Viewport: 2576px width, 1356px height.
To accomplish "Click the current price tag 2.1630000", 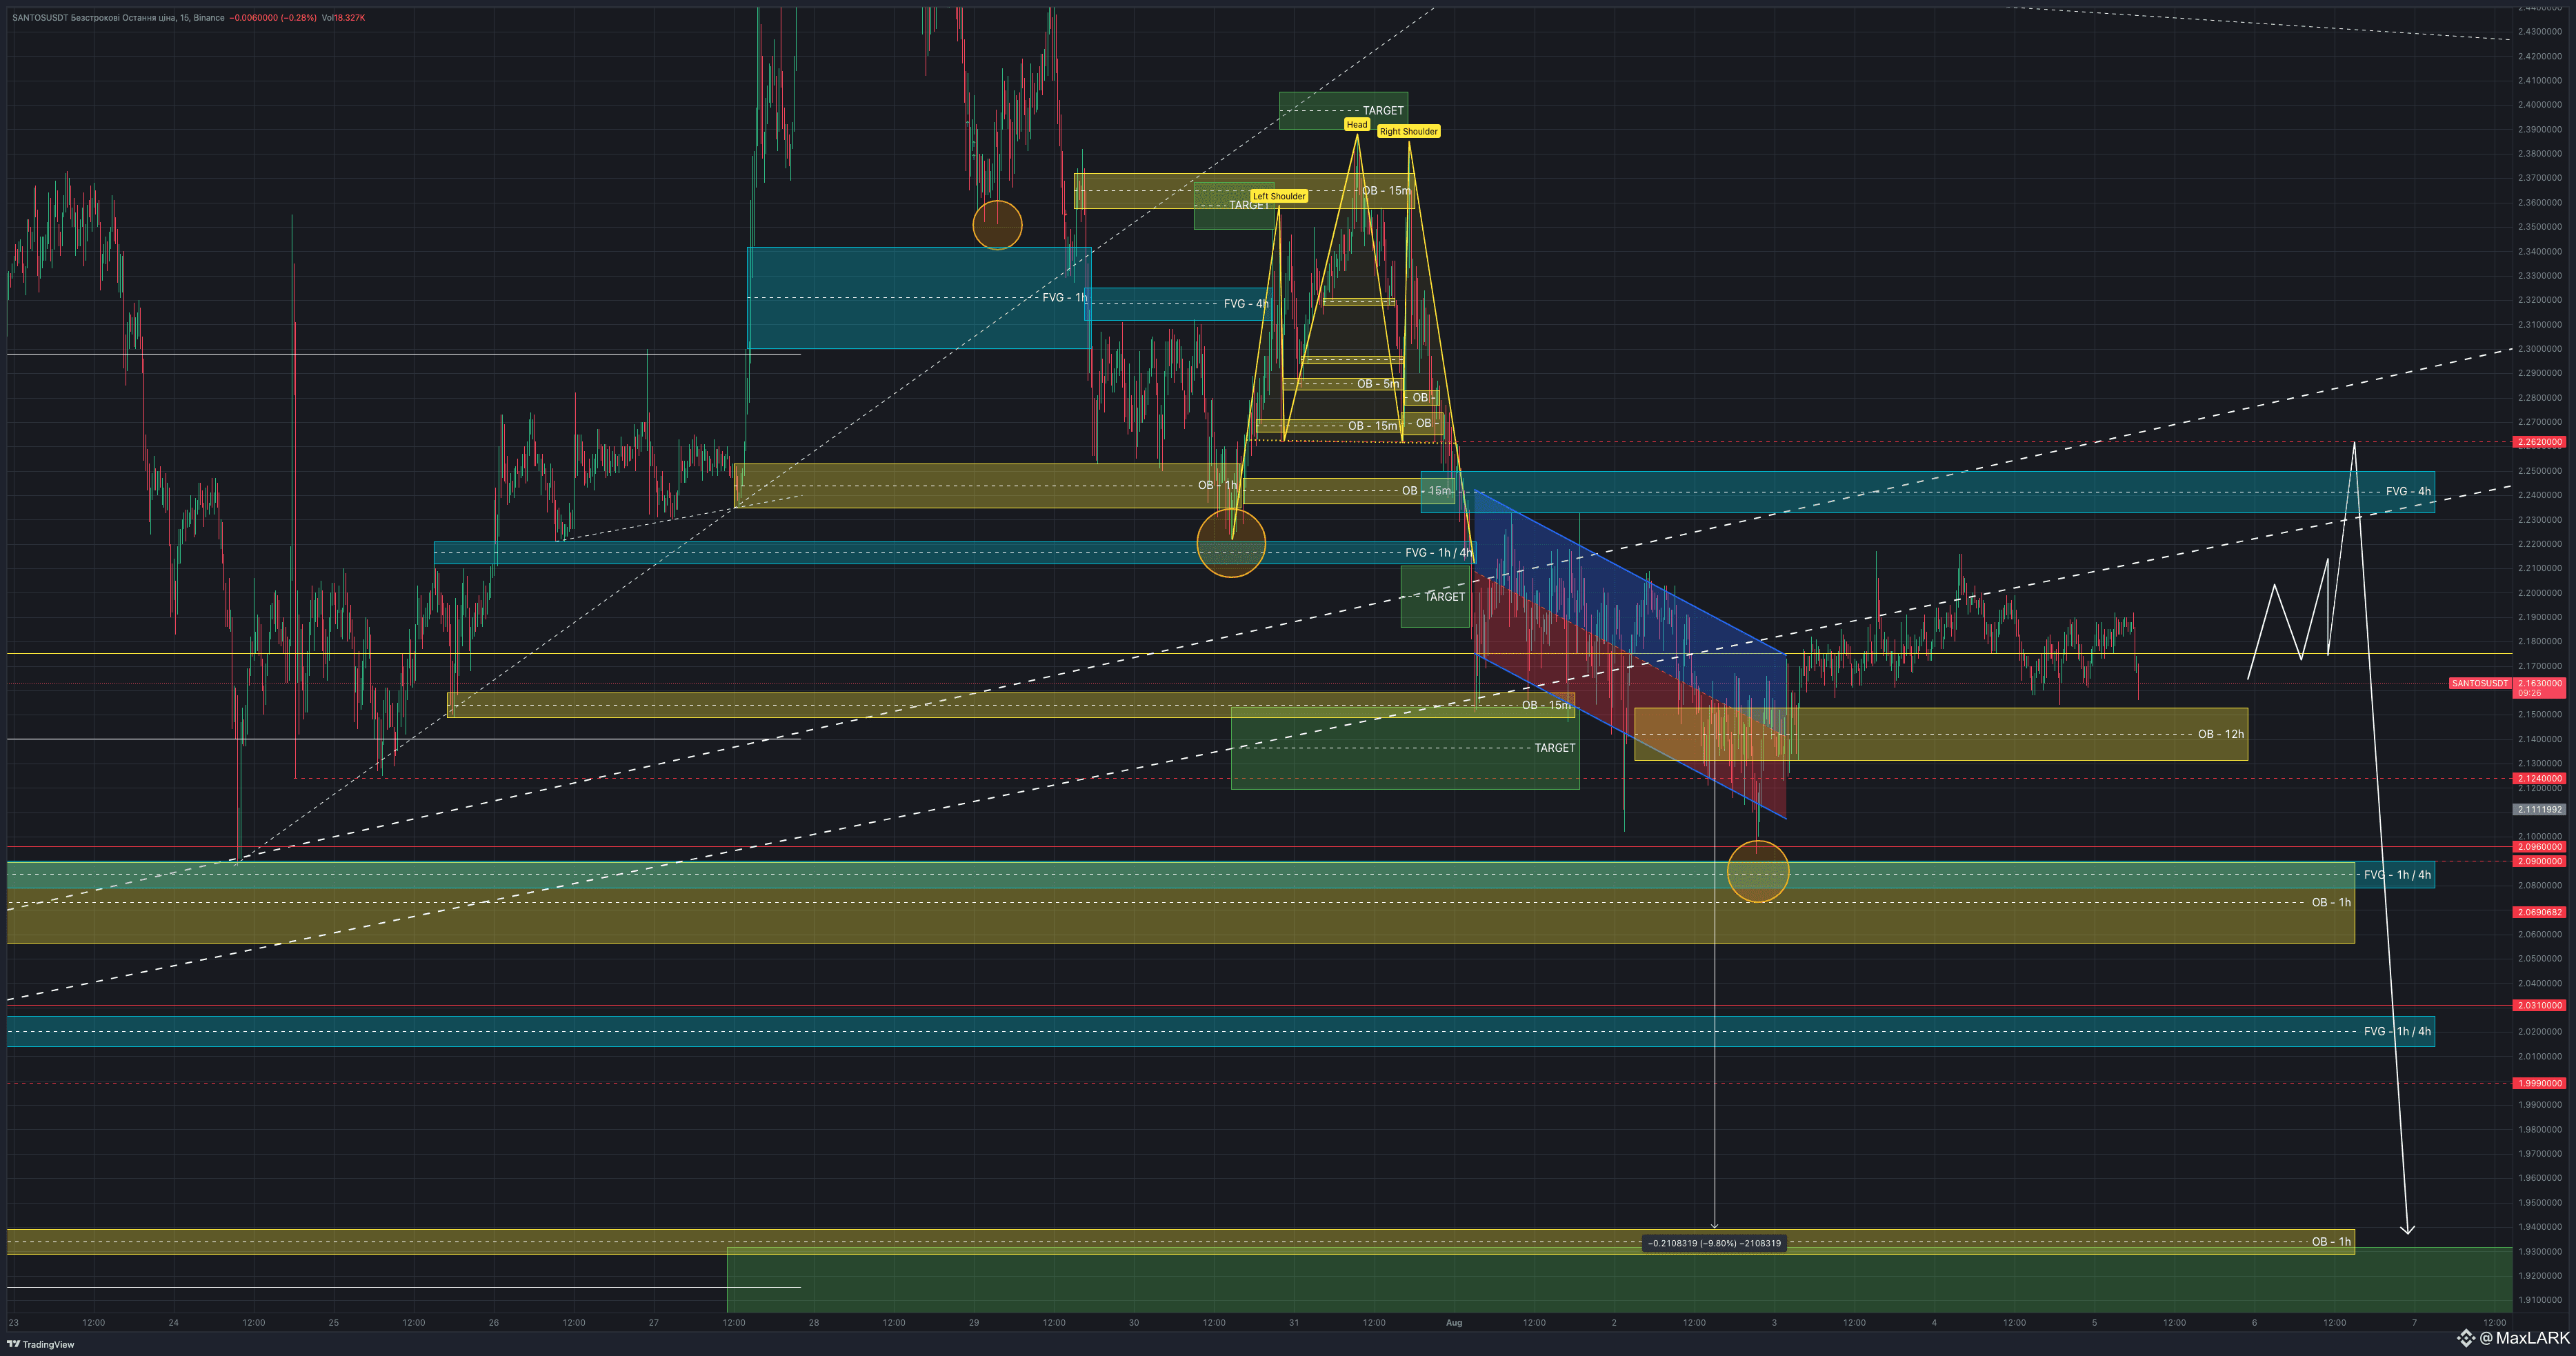I will [2539, 684].
